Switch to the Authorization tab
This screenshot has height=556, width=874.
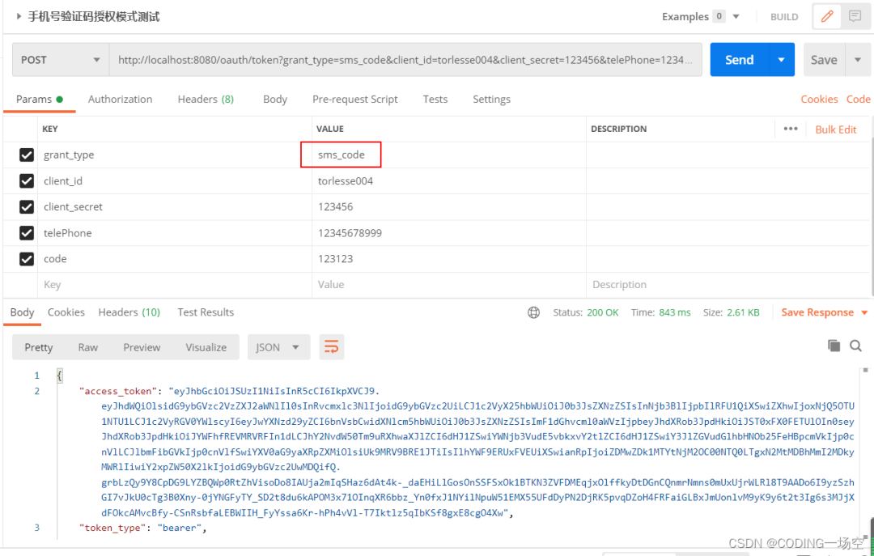point(120,99)
